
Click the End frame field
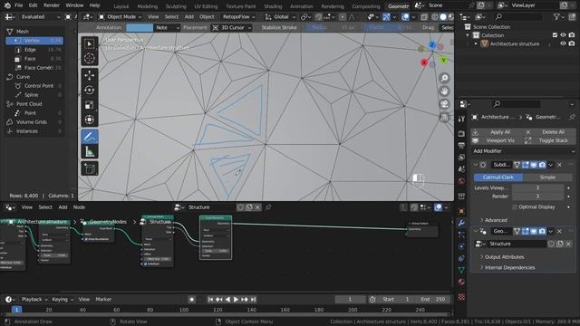point(433,300)
